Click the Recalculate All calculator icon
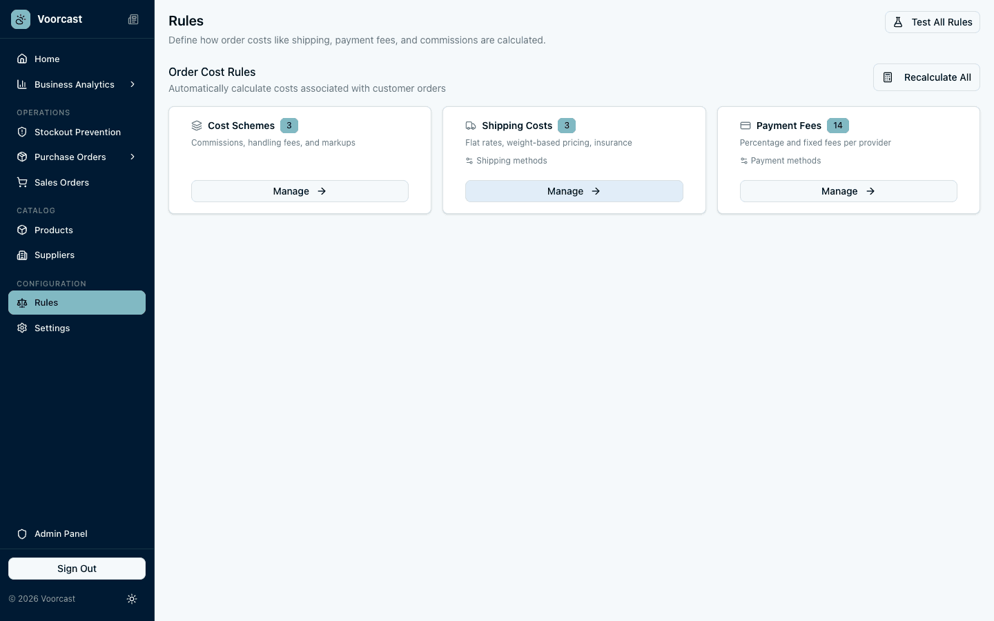Screen dimensions: 994x621 (888, 77)
